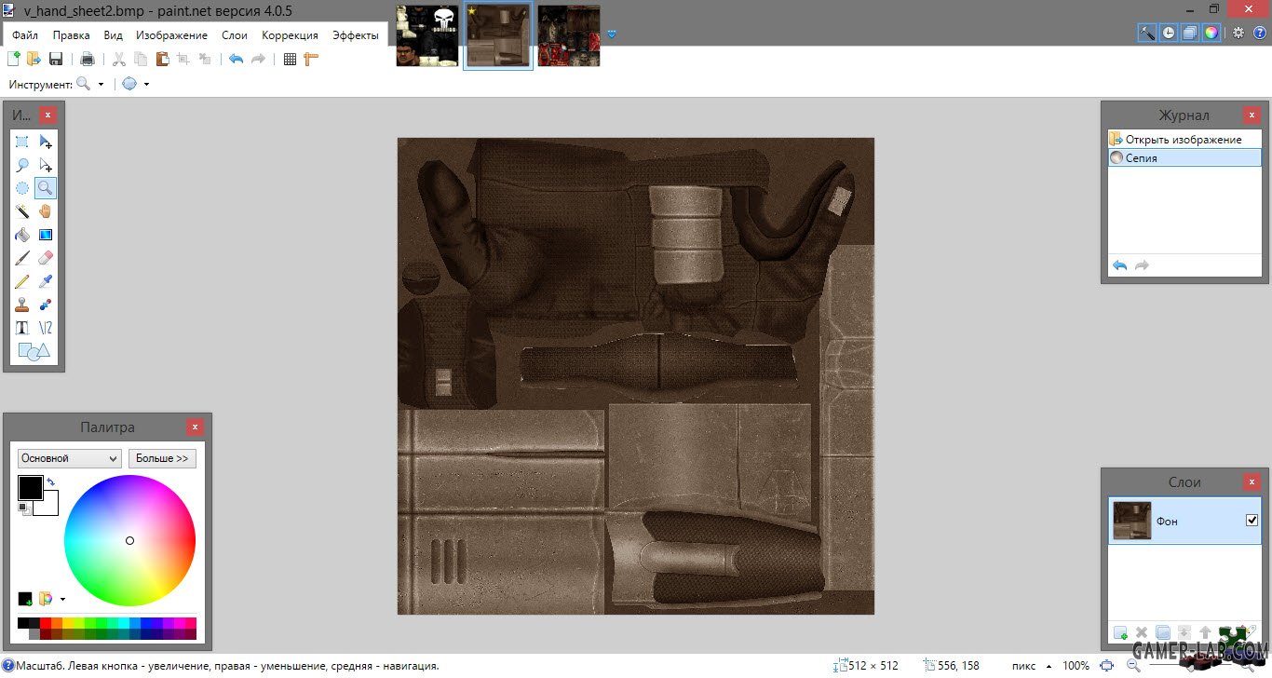The image size is (1272, 678).
Task: Open the Коррекция menu
Action: click(x=290, y=35)
